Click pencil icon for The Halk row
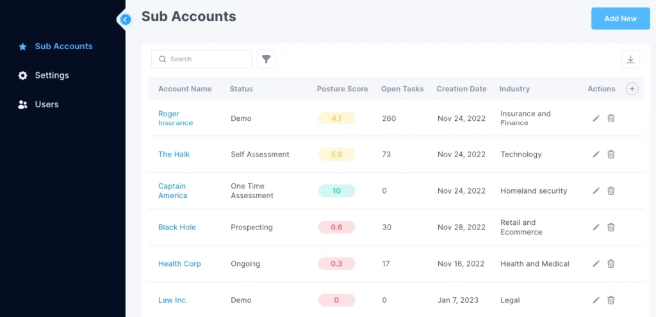 (x=596, y=154)
